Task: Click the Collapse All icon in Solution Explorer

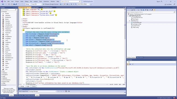Action: point(145,10)
